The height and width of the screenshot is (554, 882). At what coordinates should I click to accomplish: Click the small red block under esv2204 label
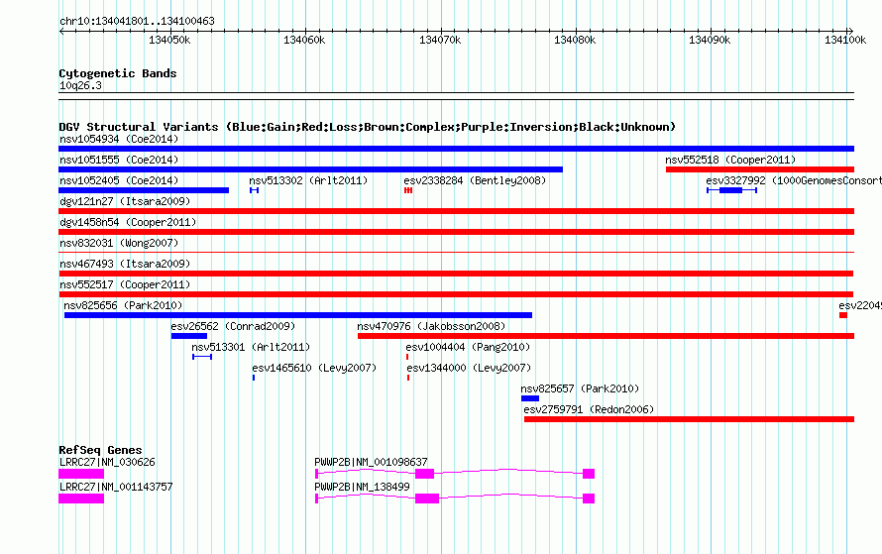click(843, 315)
